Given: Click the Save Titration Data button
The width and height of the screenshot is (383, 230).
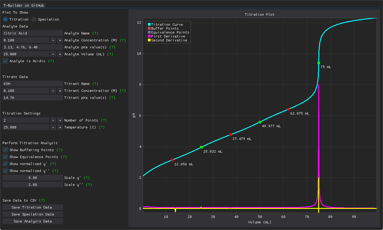Looking at the screenshot, I should click(32, 207).
